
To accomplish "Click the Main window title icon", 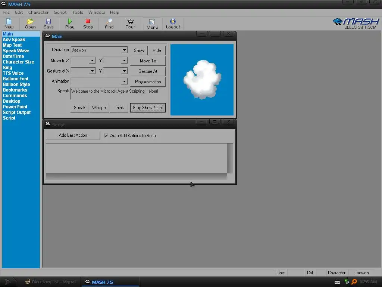I will pos(47,36).
